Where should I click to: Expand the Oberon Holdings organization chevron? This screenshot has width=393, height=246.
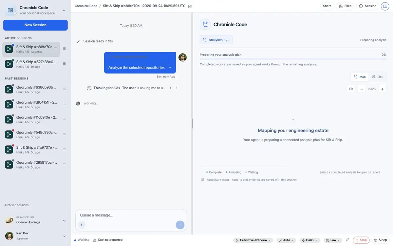pyautogui.click(x=64, y=221)
